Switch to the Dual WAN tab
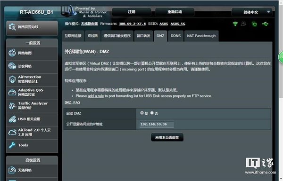The image size is (283, 181). (92, 36)
